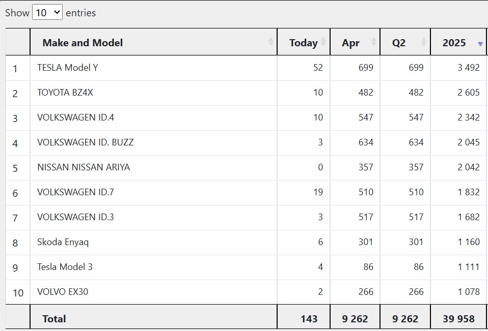Click the VOLKSWAGEN ID.7 entry
This screenshot has width=488, height=331.
point(75,192)
